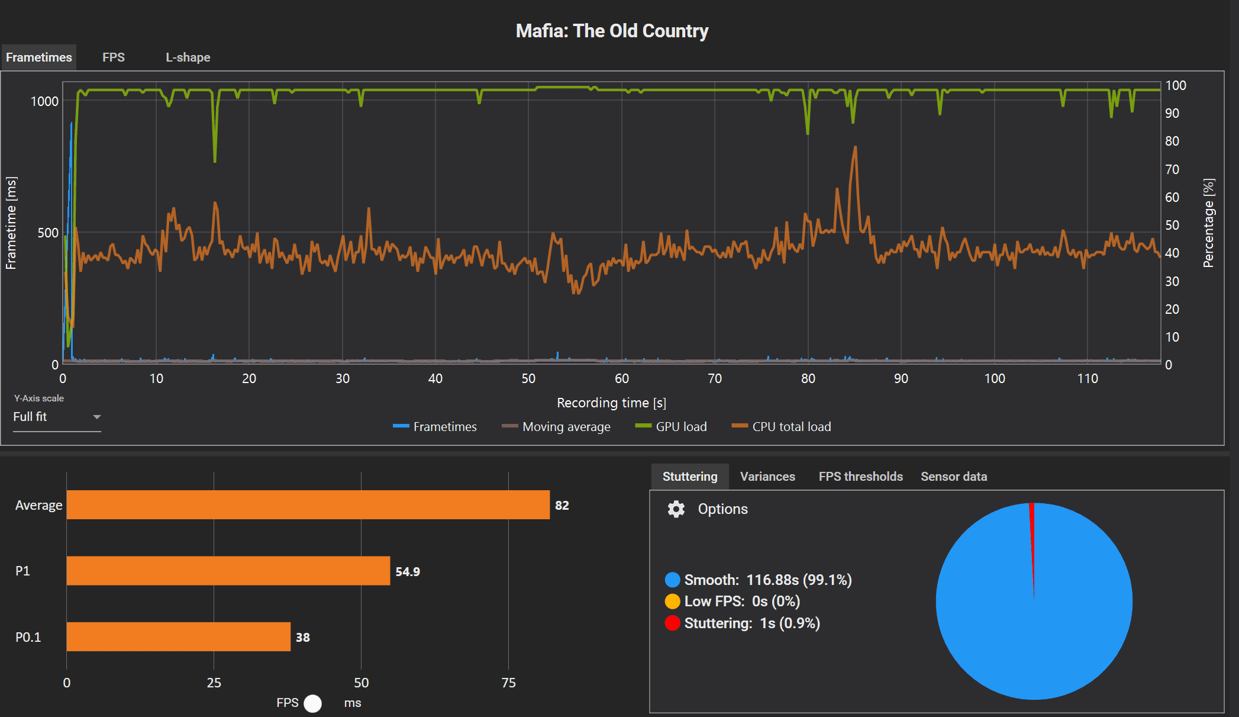Hide the CPU total load series
This screenshot has height=717, width=1239.
click(782, 427)
